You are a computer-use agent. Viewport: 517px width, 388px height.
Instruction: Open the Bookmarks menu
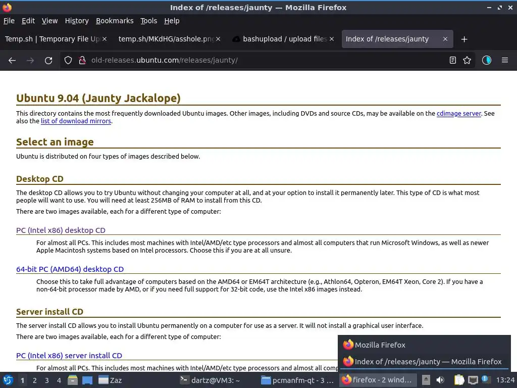pos(115,21)
